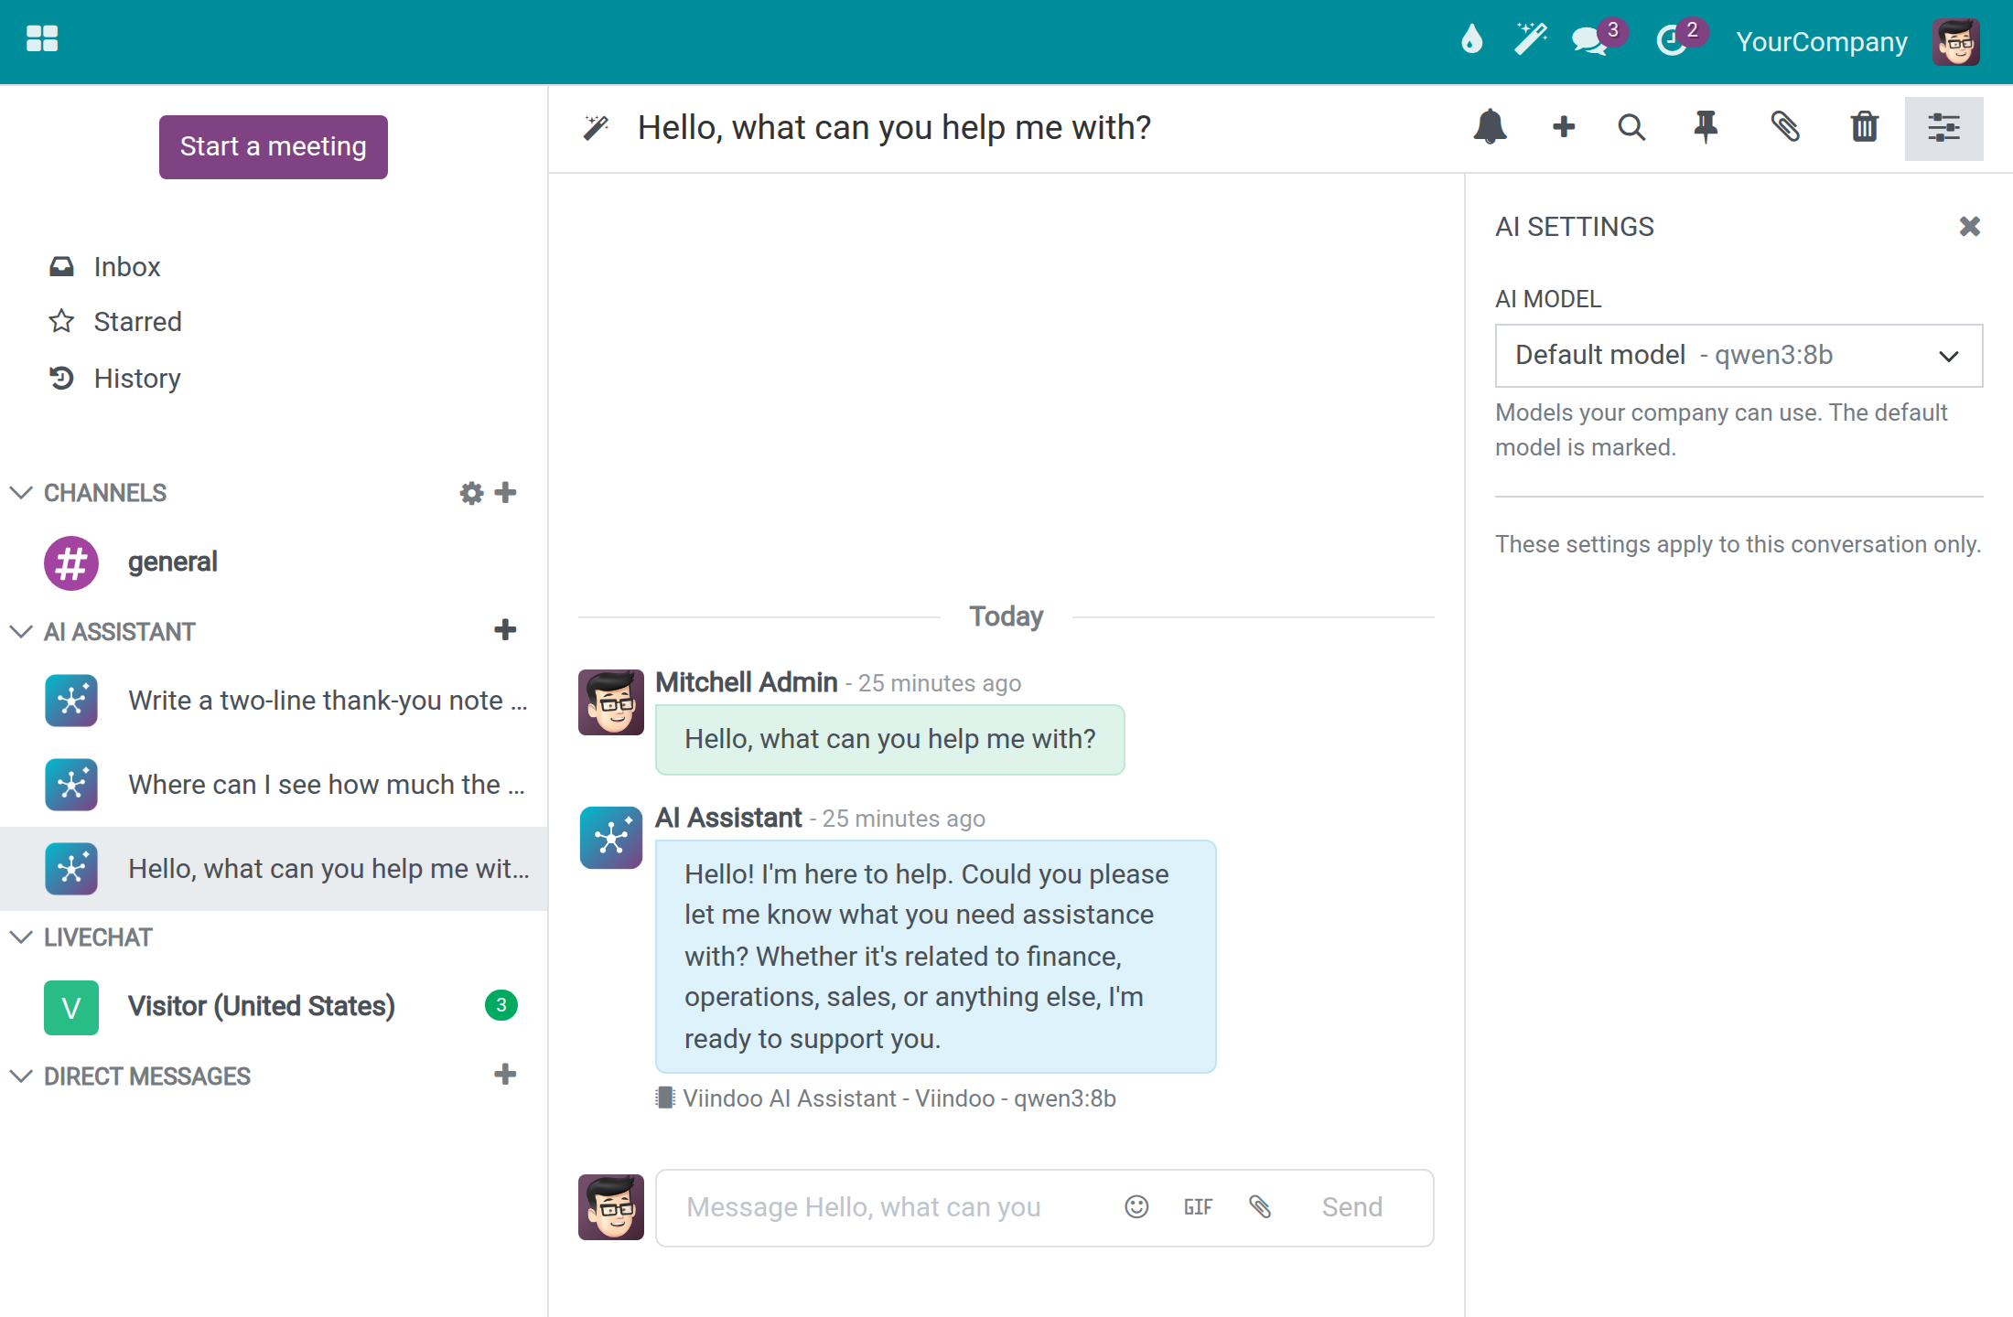This screenshot has width=2013, height=1317.
Task: Show pinned messages with pin icon
Action: 1706,127
